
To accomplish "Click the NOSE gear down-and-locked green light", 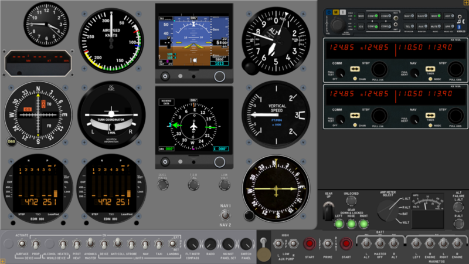I will 351,224.
